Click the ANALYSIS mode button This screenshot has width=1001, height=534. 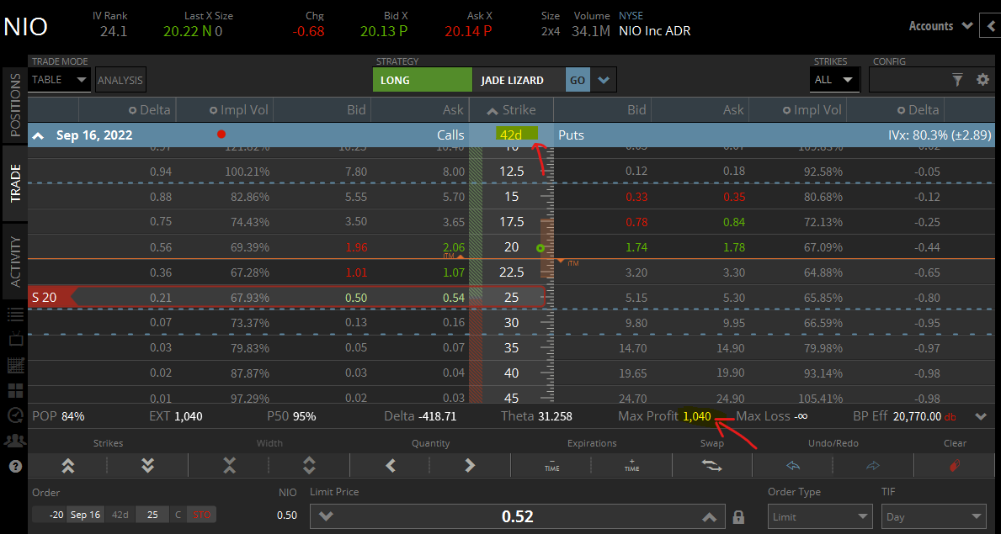pyautogui.click(x=120, y=80)
